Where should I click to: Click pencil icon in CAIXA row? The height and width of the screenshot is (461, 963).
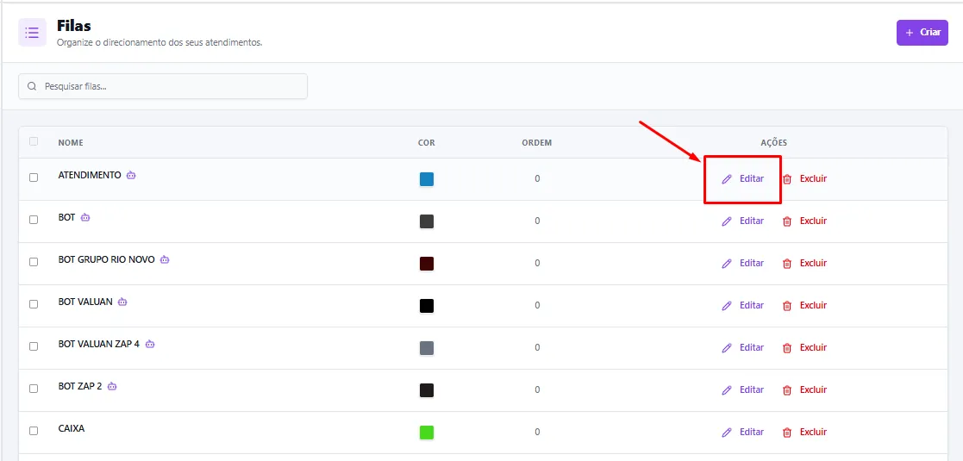tap(727, 433)
